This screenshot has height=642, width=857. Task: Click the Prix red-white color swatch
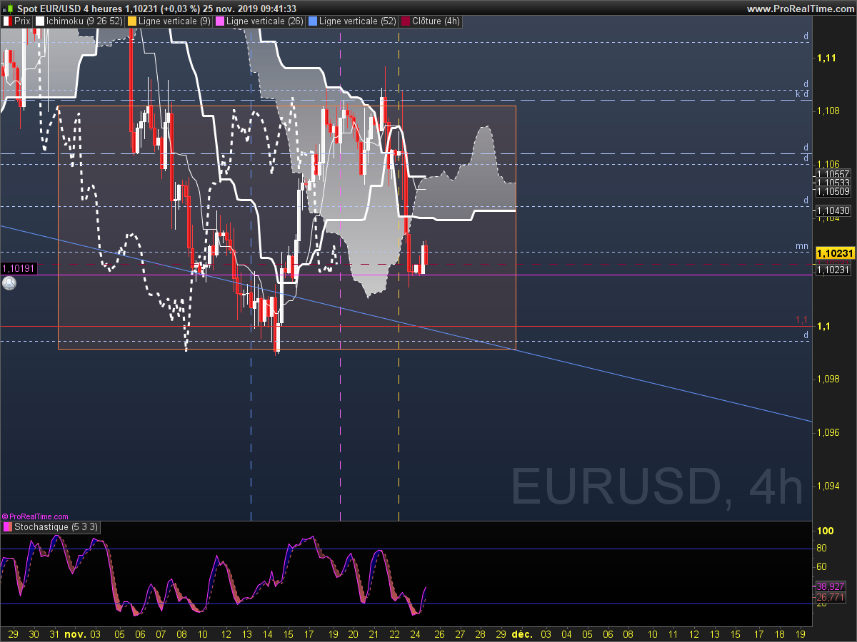click(x=8, y=22)
